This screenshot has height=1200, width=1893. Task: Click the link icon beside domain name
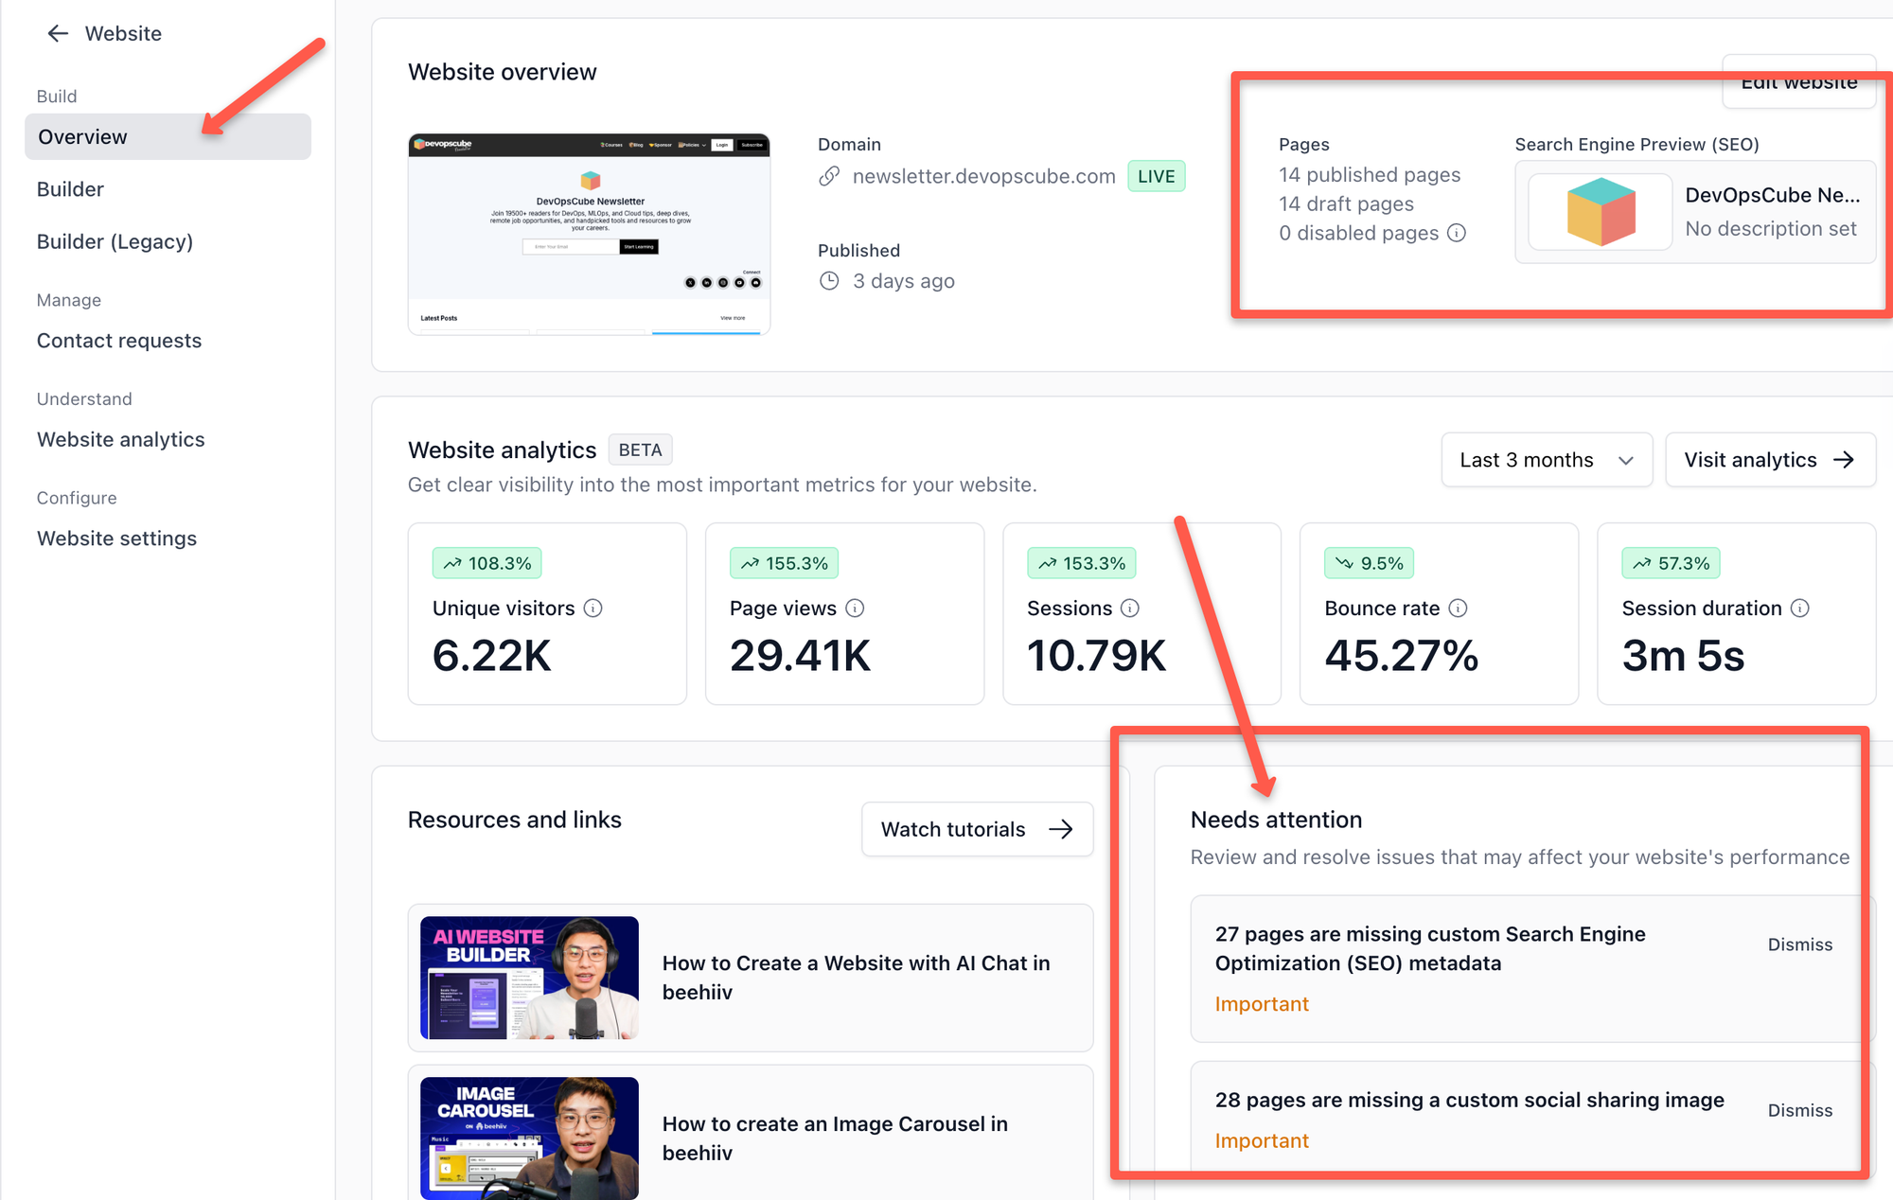829,176
